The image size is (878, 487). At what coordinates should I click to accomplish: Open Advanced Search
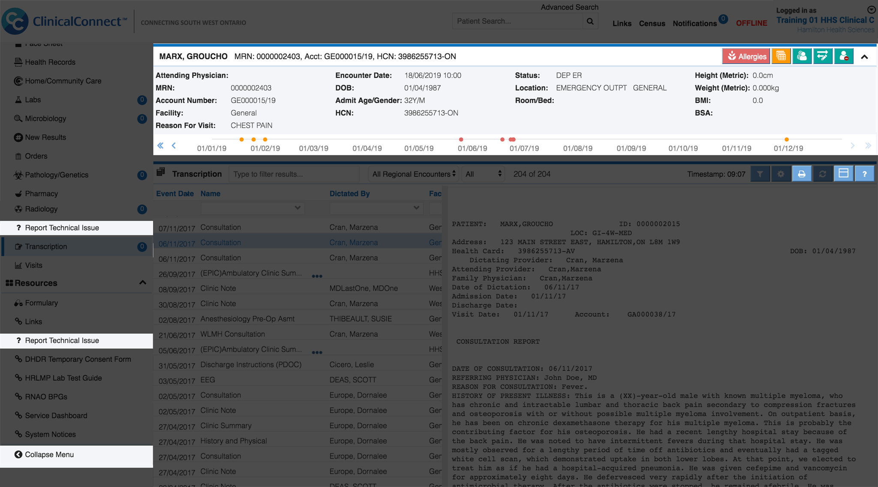[x=569, y=7]
